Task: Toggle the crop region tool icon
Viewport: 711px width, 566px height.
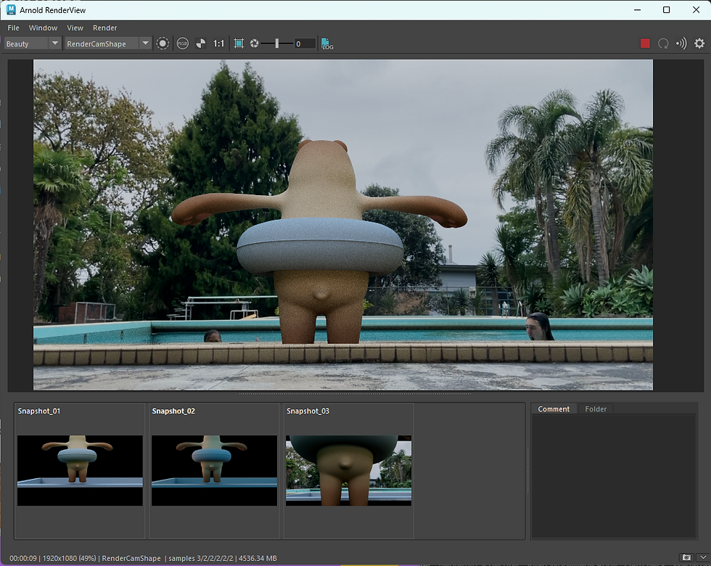Action: point(239,44)
